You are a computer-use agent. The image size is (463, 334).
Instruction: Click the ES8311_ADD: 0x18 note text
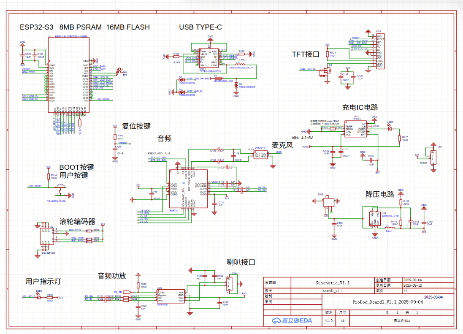coord(159,154)
